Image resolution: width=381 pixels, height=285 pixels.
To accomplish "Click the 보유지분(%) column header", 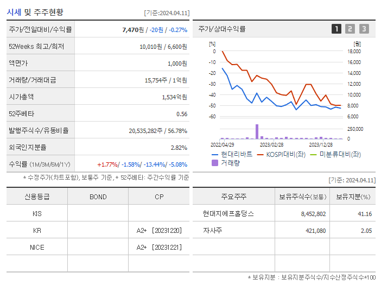I will point(353,197).
